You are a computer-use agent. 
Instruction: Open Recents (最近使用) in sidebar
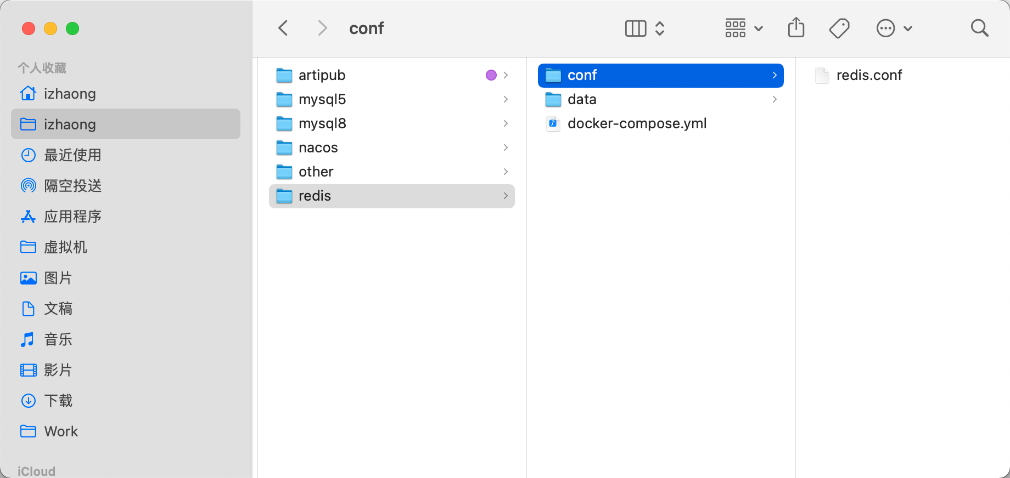click(72, 155)
